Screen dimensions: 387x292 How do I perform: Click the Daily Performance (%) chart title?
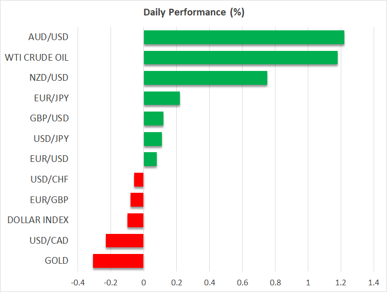coord(193,12)
